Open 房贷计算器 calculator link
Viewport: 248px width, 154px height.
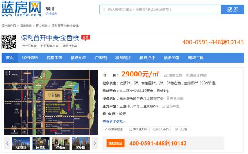(196, 75)
